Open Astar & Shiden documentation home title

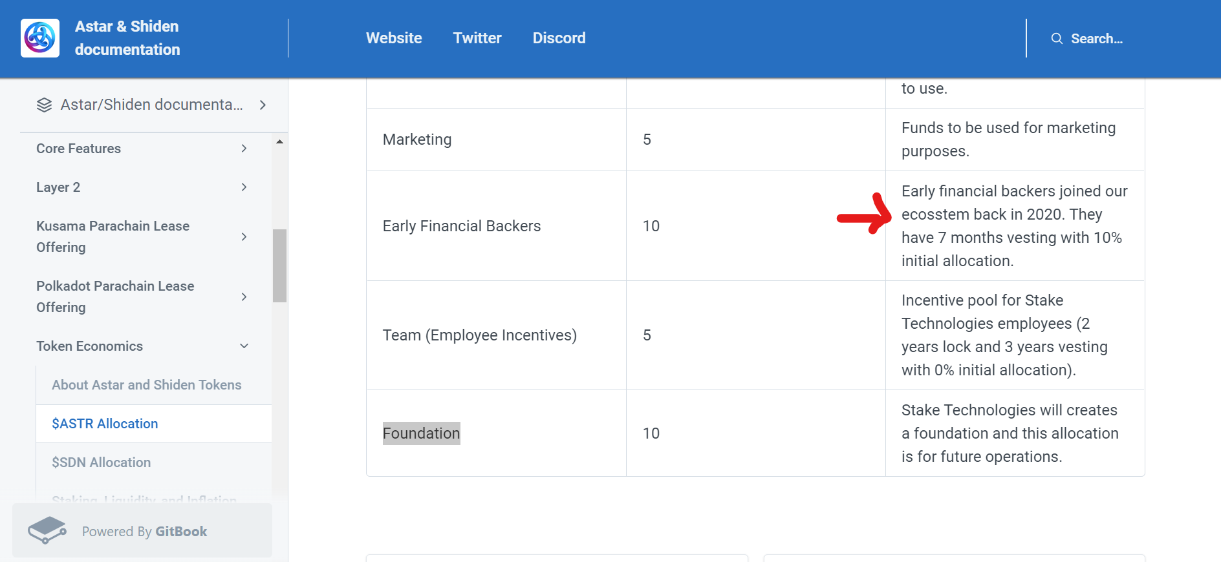127,38
